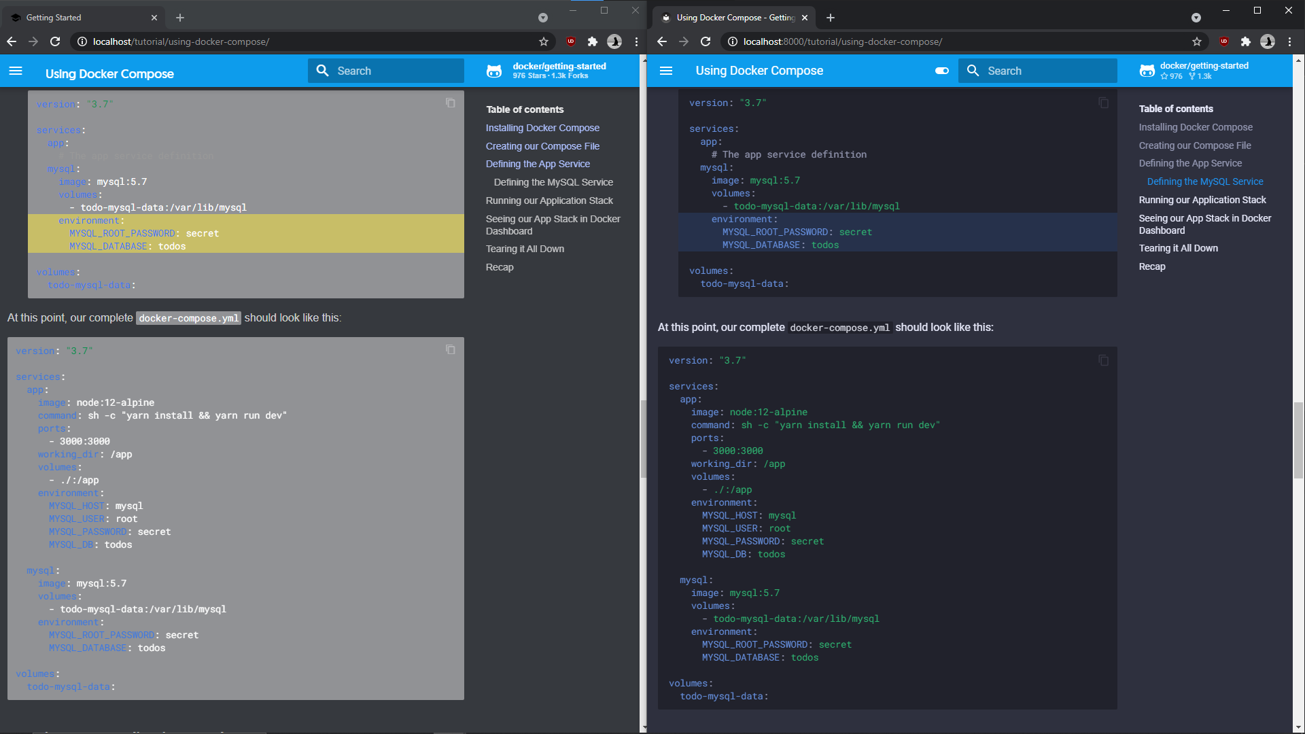This screenshot has height=734, width=1305.
Task: Open hamburger menu in right browser page
Action: point(666,71)
